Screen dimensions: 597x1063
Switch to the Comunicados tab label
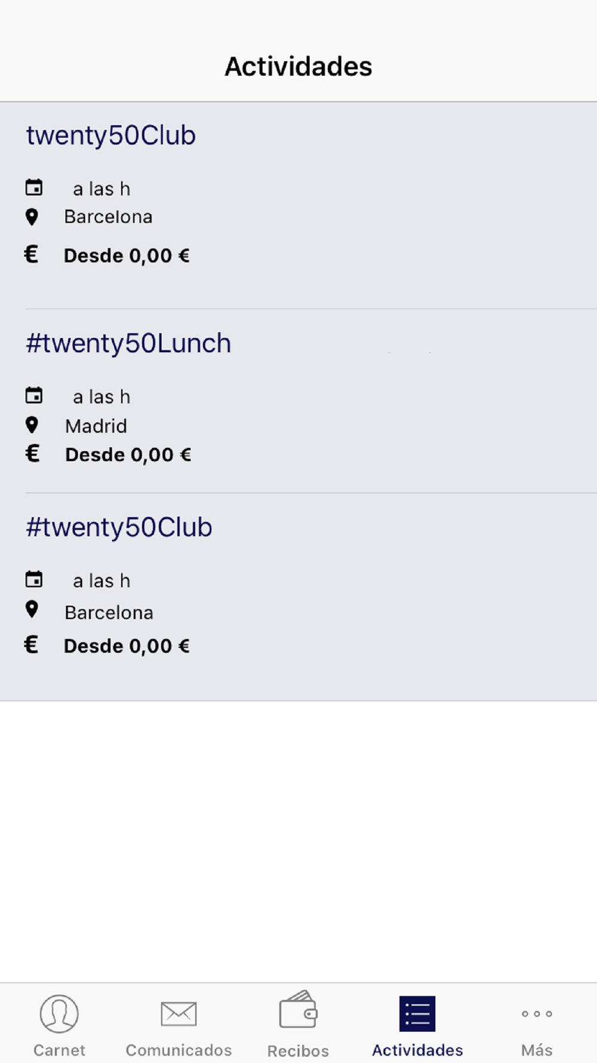click(x=179, y=1050)
